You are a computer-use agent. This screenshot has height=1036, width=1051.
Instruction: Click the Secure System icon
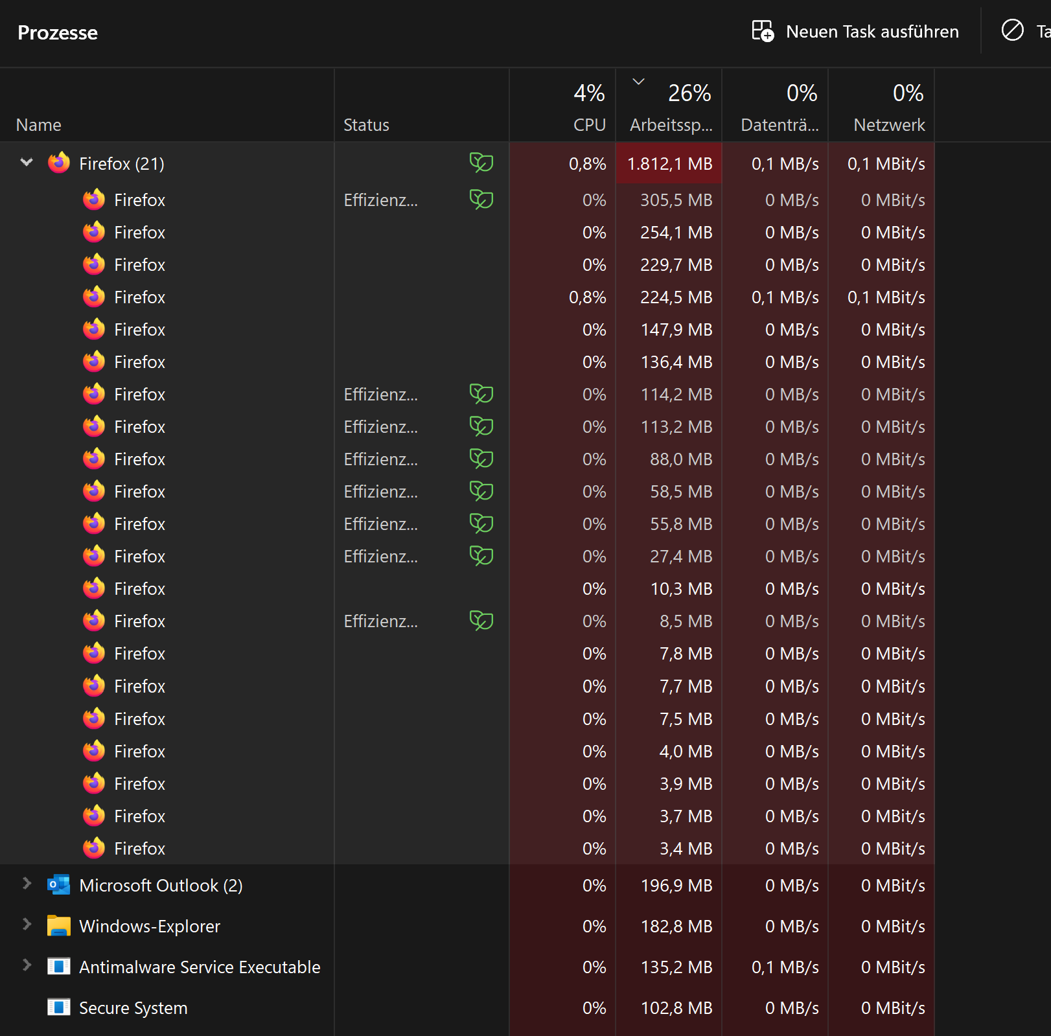tap(59, 1007)
